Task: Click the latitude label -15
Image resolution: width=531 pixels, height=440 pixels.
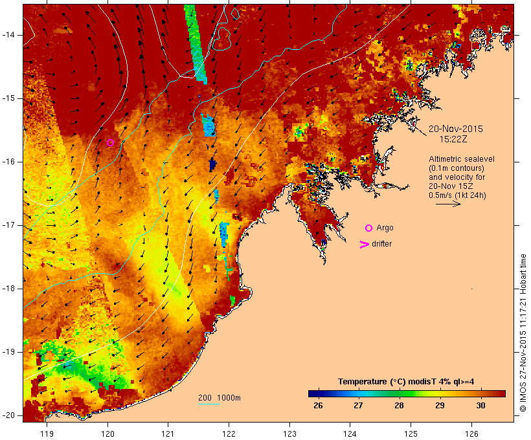Action: (8, 98)
